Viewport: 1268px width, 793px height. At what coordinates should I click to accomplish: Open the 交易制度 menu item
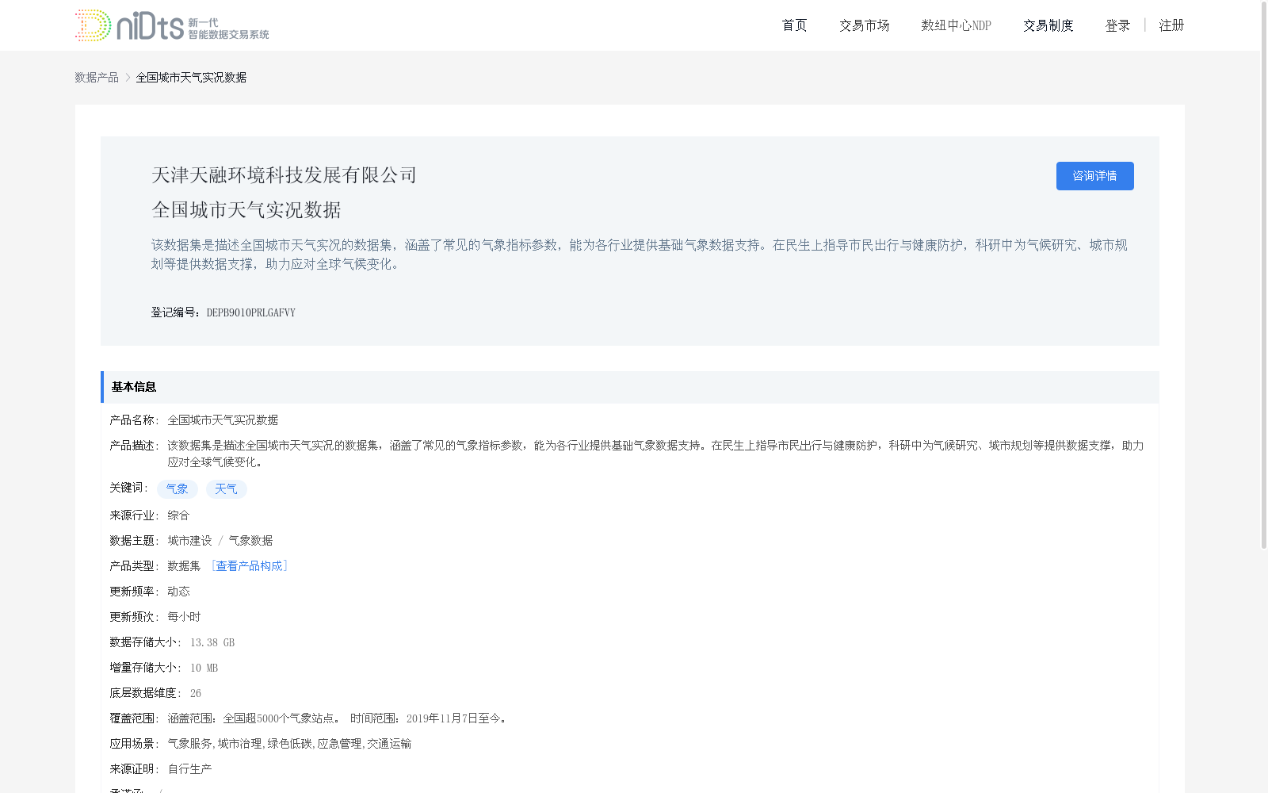(1048, 25)
